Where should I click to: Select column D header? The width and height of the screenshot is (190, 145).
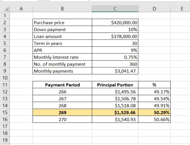coord(154,9)
